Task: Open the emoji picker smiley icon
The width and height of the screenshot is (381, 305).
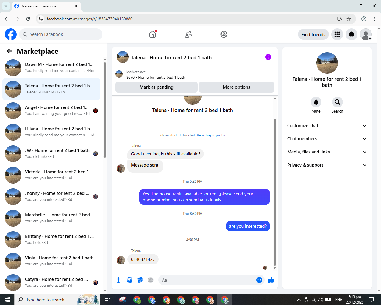Action: pyautogui.click(x=259, y=280)
